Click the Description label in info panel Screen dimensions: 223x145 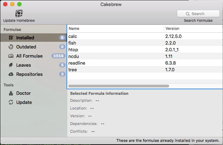[x=81, y=100]
